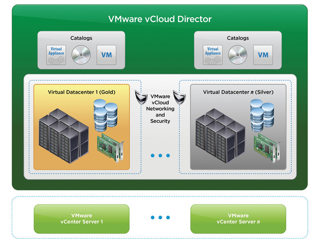Click the VMware vCenter Server 1 button
323x242 pixels.
pyautogui.click(x=82, y=219)
